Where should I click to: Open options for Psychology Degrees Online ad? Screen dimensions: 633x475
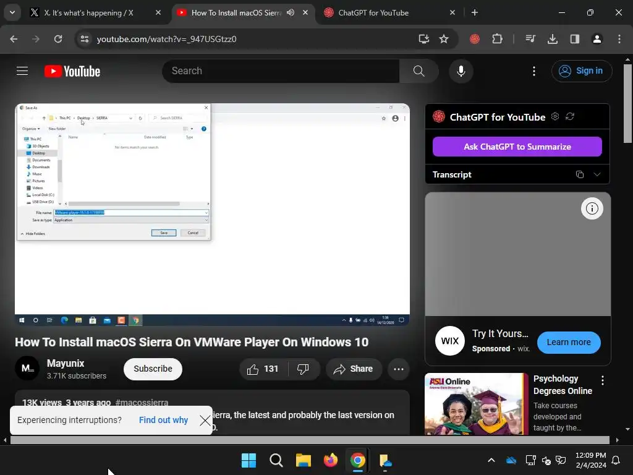602,380
